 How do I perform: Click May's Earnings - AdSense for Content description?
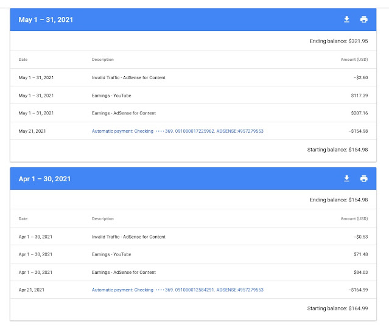(x=124, y=113)
